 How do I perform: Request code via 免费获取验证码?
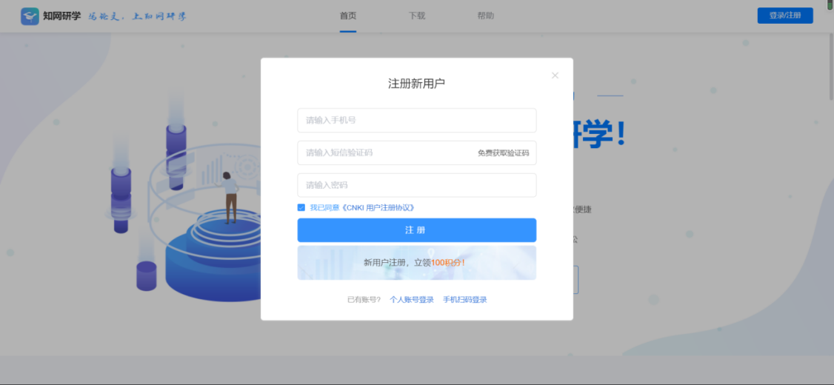click(x=503, y=153)
